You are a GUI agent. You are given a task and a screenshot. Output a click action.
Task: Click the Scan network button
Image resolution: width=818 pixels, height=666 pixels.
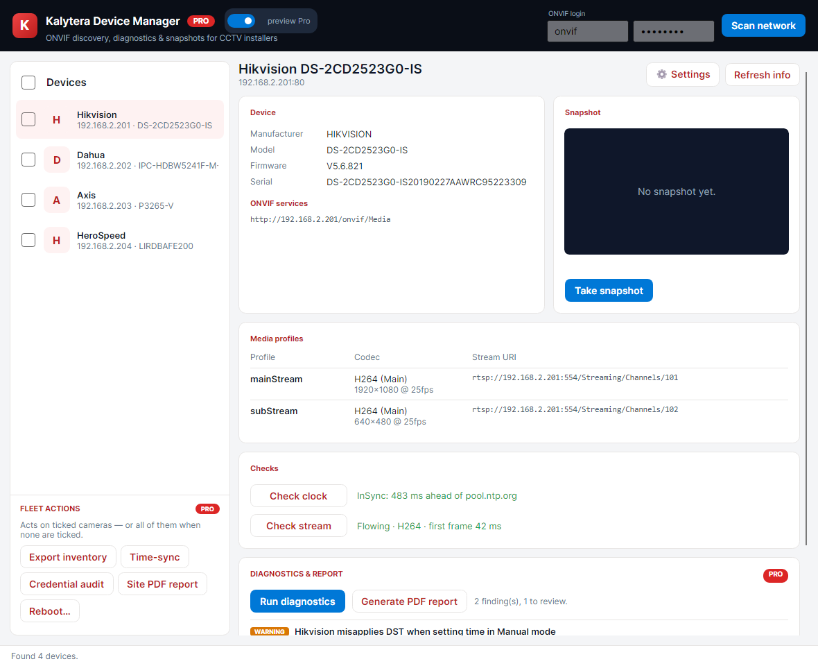pyautogui.click(x=763, y=26)
